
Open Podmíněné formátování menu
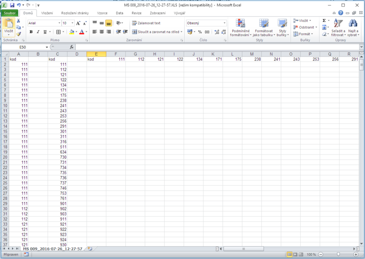[241, 28]
